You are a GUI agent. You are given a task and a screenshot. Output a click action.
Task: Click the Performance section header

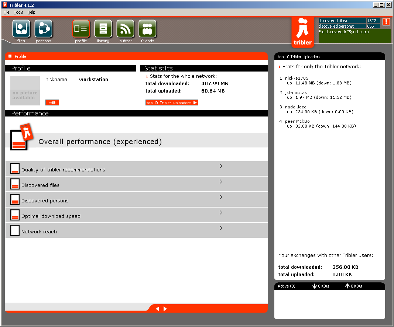point(136,113)
